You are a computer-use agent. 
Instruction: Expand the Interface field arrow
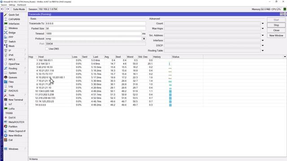pyautogui.click(x=263, y=41)
